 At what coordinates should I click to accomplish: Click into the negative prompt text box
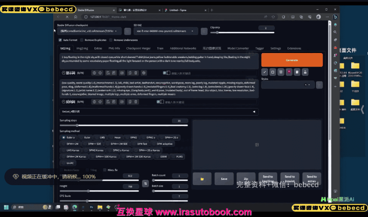click(x=159, y=88)
